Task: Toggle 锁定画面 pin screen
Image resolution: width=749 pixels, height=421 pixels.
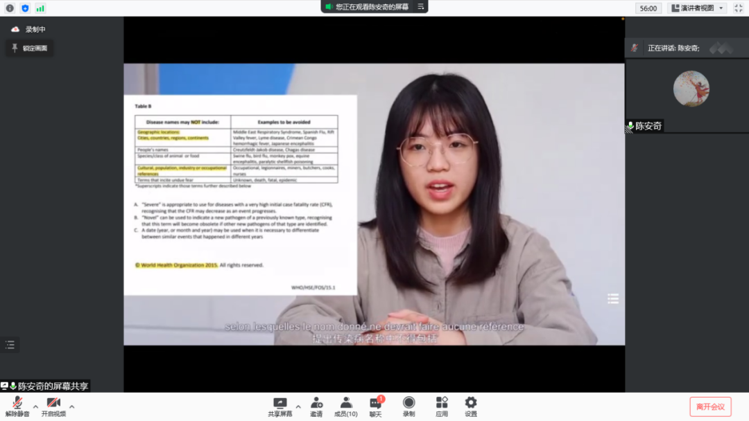Action: 30,48
